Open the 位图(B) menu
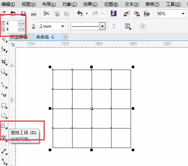The height and width of the screenshot is (166, 188). 111,4
